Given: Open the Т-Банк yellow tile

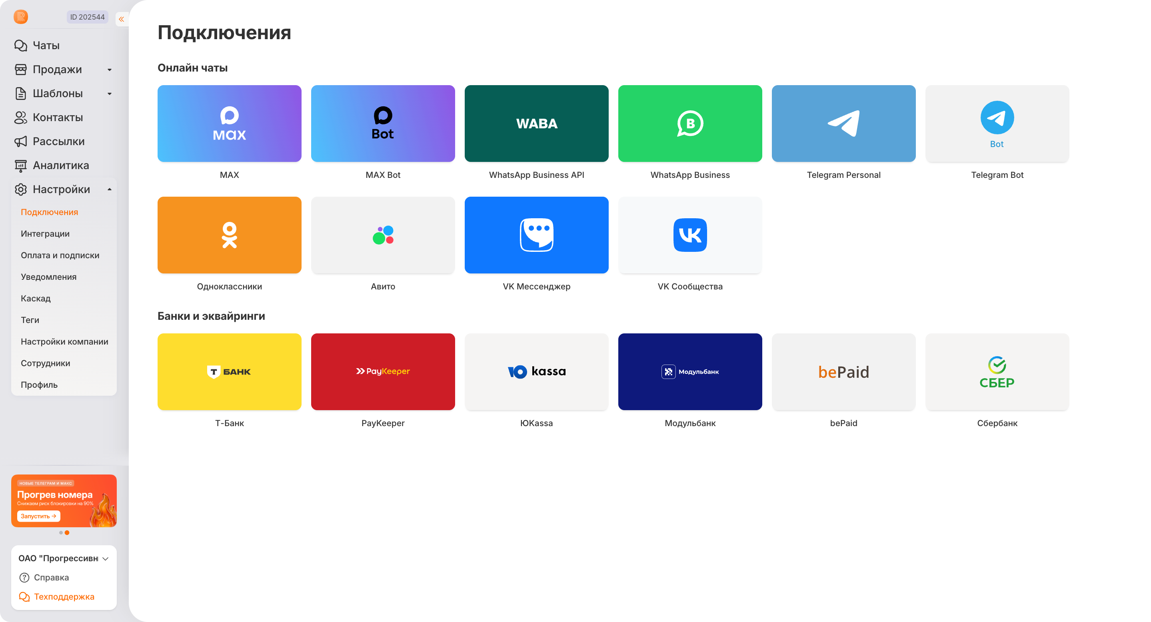Looking at the screenshot, I should pos(229,371).
